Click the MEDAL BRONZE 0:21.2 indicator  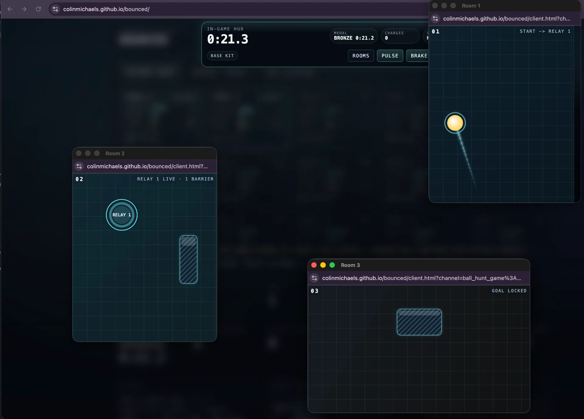tap(354, 36)
